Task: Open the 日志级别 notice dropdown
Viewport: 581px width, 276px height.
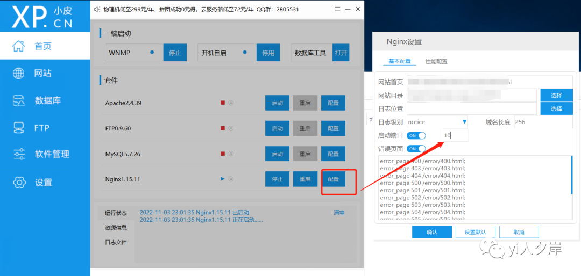Action: point(437,122)
